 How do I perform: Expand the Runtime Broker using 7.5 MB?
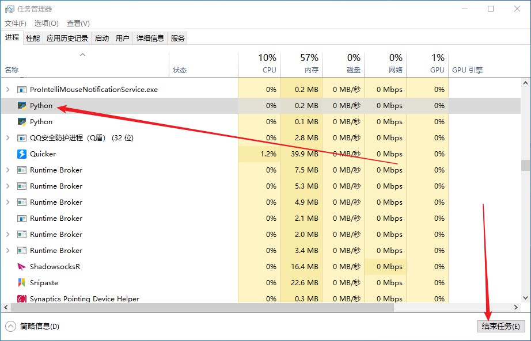[8, 170]
